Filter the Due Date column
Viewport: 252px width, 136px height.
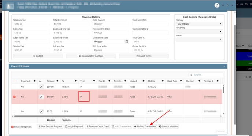(110, 81)
